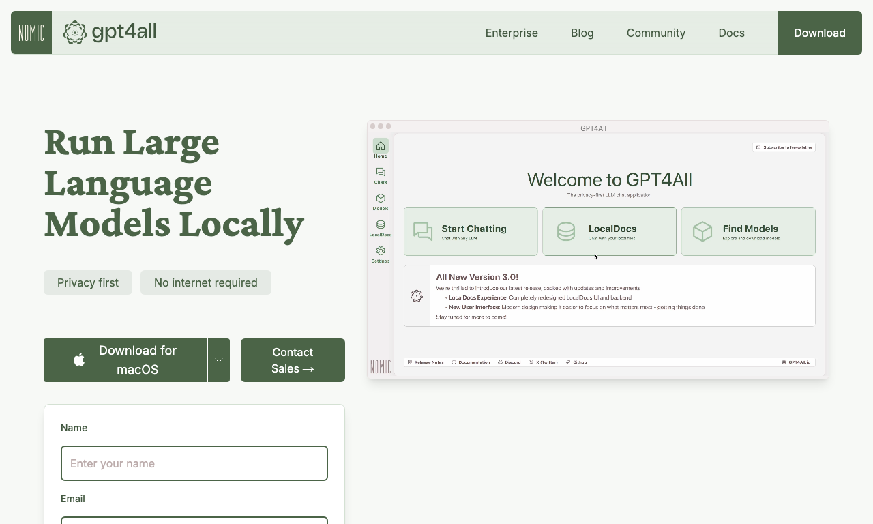Click the Download button in header

pos(820,33)
